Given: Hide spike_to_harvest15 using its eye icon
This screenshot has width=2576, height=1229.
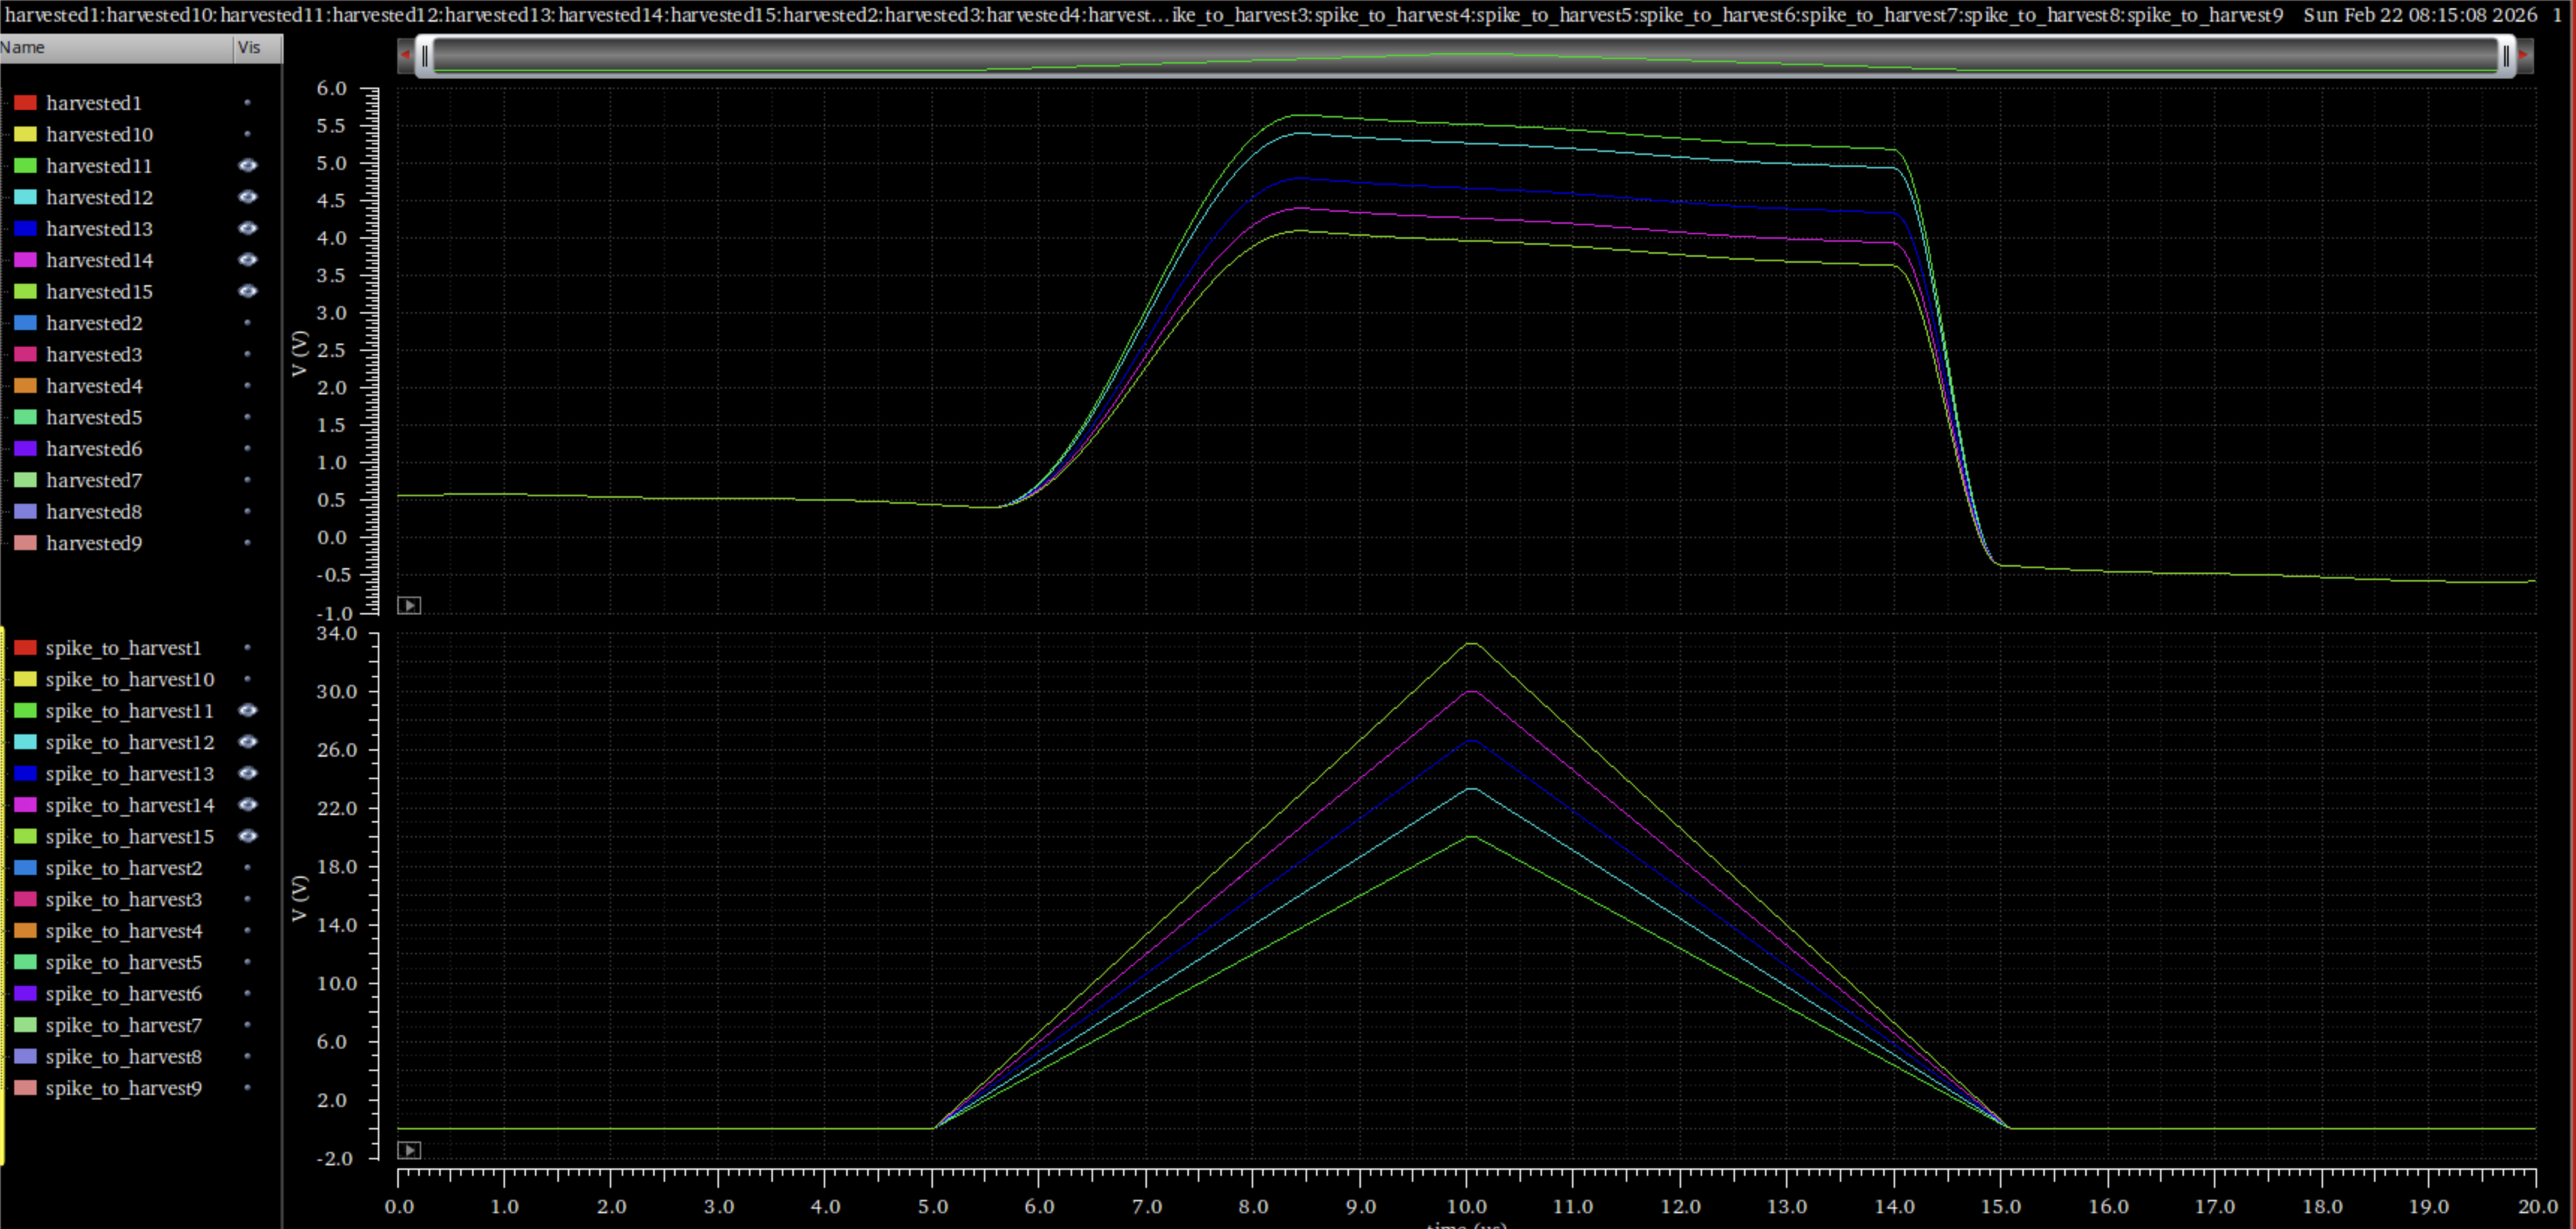Looking at the screenshot, I should (247, 837).
